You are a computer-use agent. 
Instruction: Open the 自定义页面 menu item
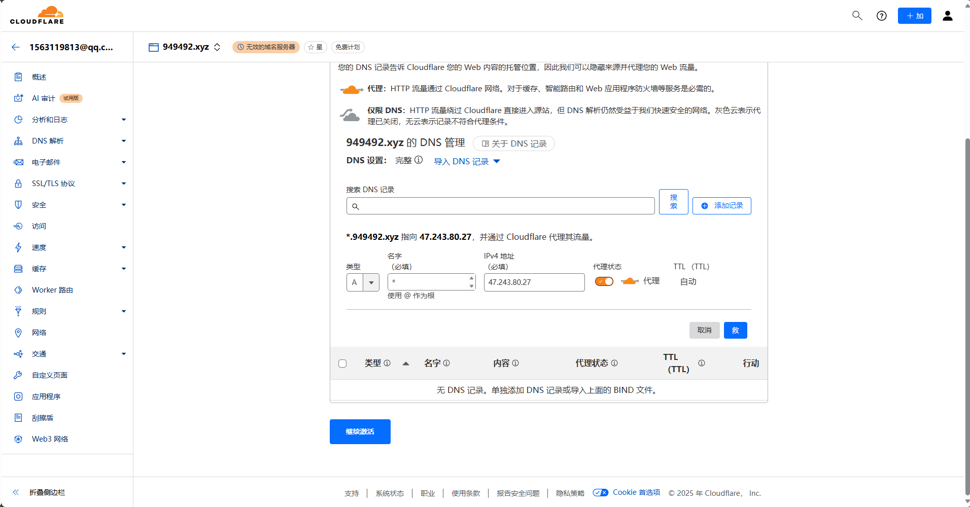[x=50, y=375]
